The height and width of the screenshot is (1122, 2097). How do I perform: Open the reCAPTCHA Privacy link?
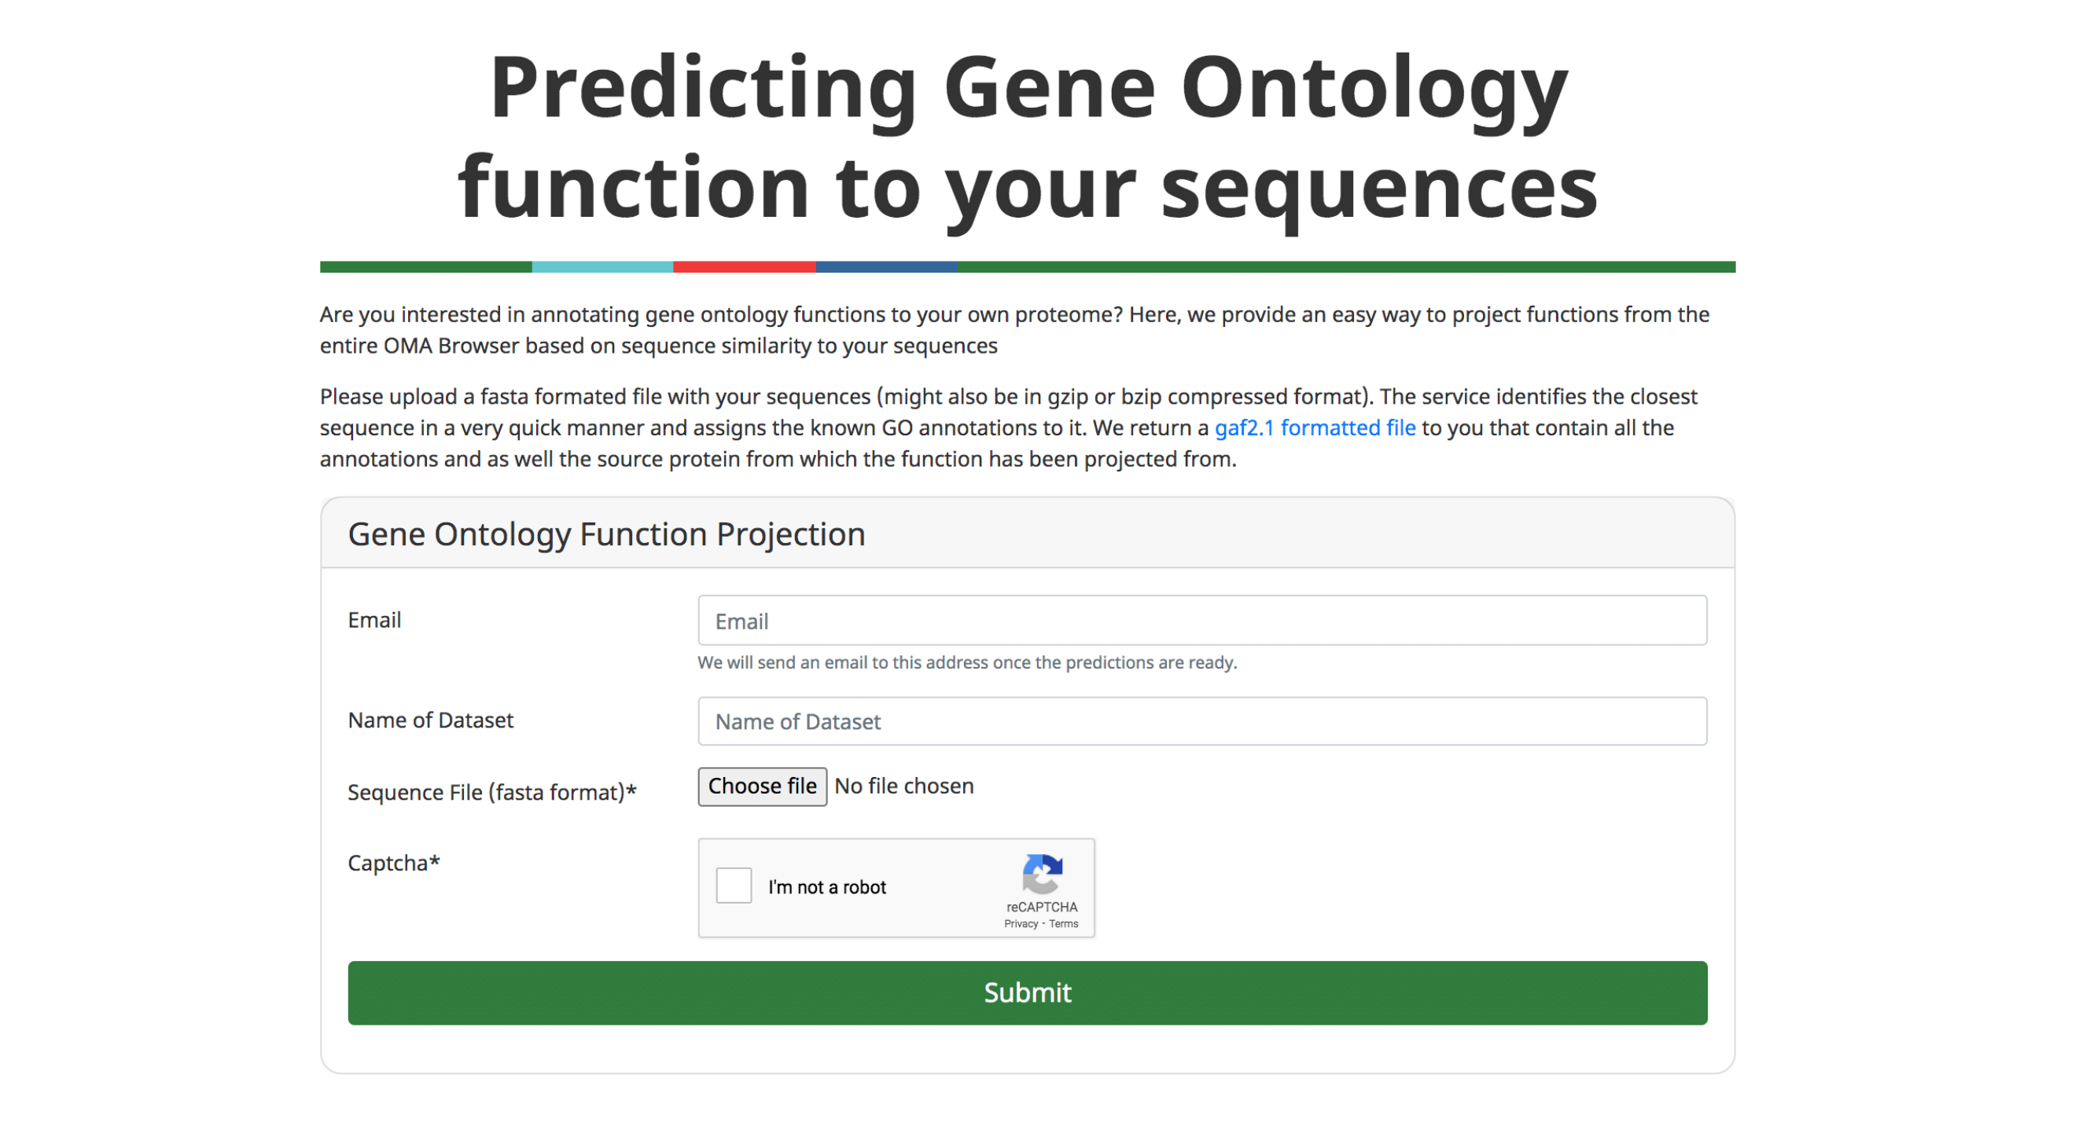tap(1020, 923)
